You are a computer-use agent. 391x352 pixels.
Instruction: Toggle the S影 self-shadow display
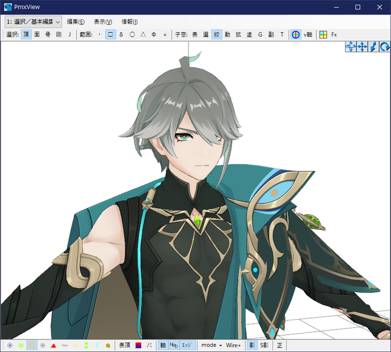[264, 346]
